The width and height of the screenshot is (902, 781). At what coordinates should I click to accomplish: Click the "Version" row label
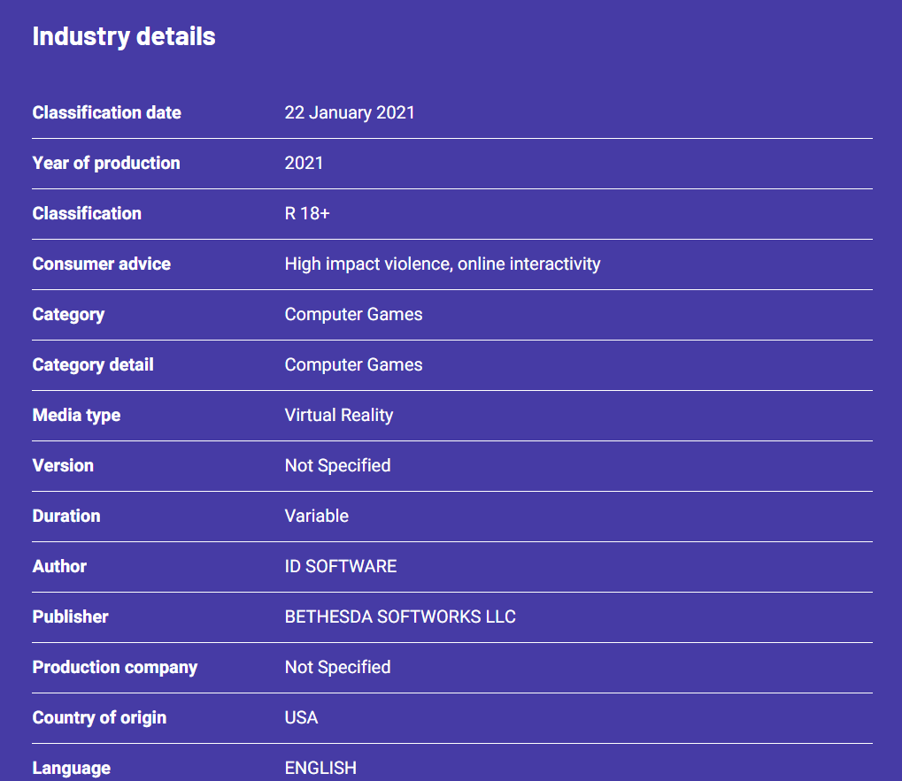(x=63, y=465)
